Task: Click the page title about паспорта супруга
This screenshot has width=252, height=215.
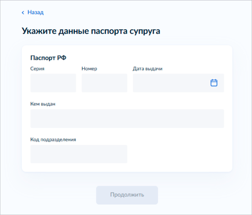Action: [x=91, y=31]
